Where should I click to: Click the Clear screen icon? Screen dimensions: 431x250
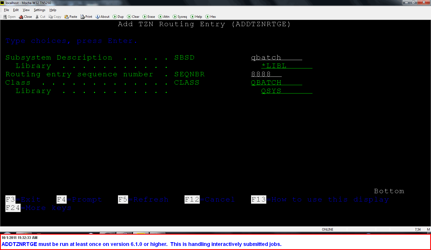[x=133, y=16]
